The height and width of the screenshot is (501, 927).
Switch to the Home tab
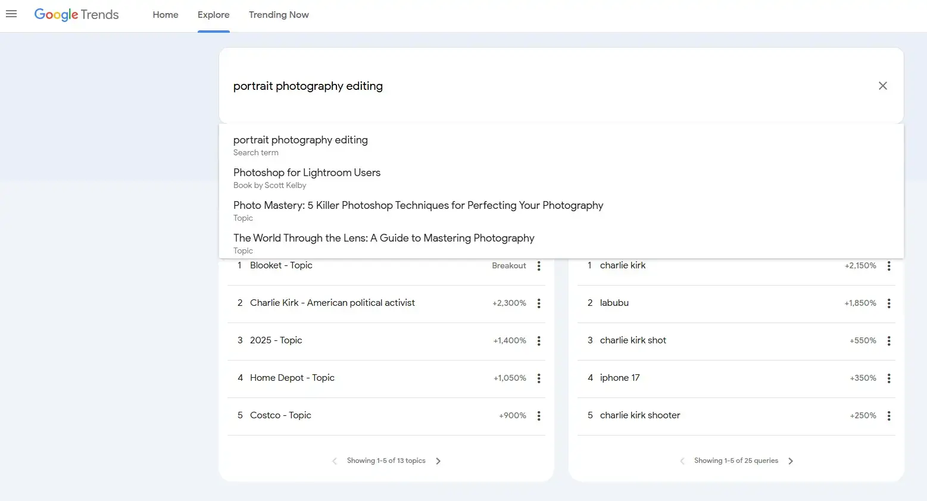coord(165,14)
